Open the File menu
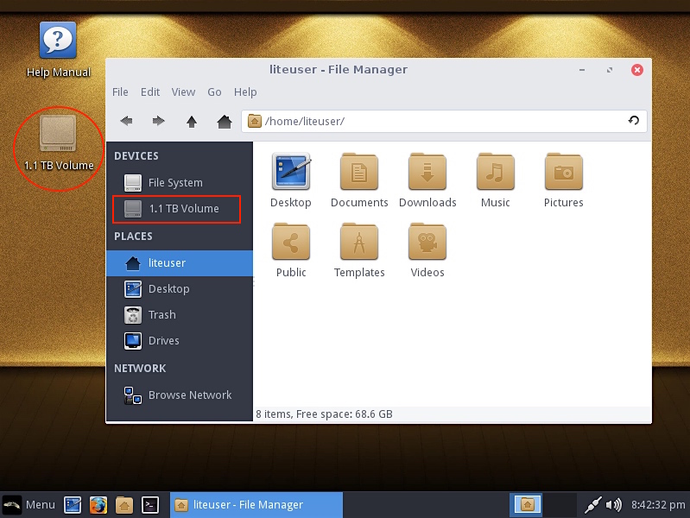Viewport: 690px width, 518px height. (x=120, y=92)
